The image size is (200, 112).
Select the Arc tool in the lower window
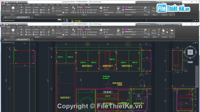(18, 31)
